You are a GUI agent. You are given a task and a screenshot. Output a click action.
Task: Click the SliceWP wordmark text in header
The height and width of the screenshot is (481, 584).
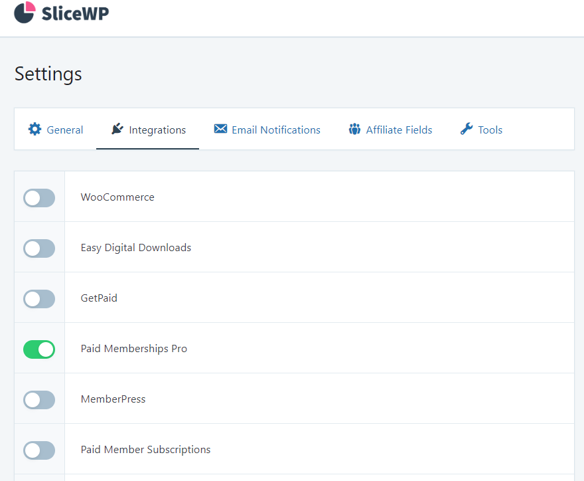[75, 14]
